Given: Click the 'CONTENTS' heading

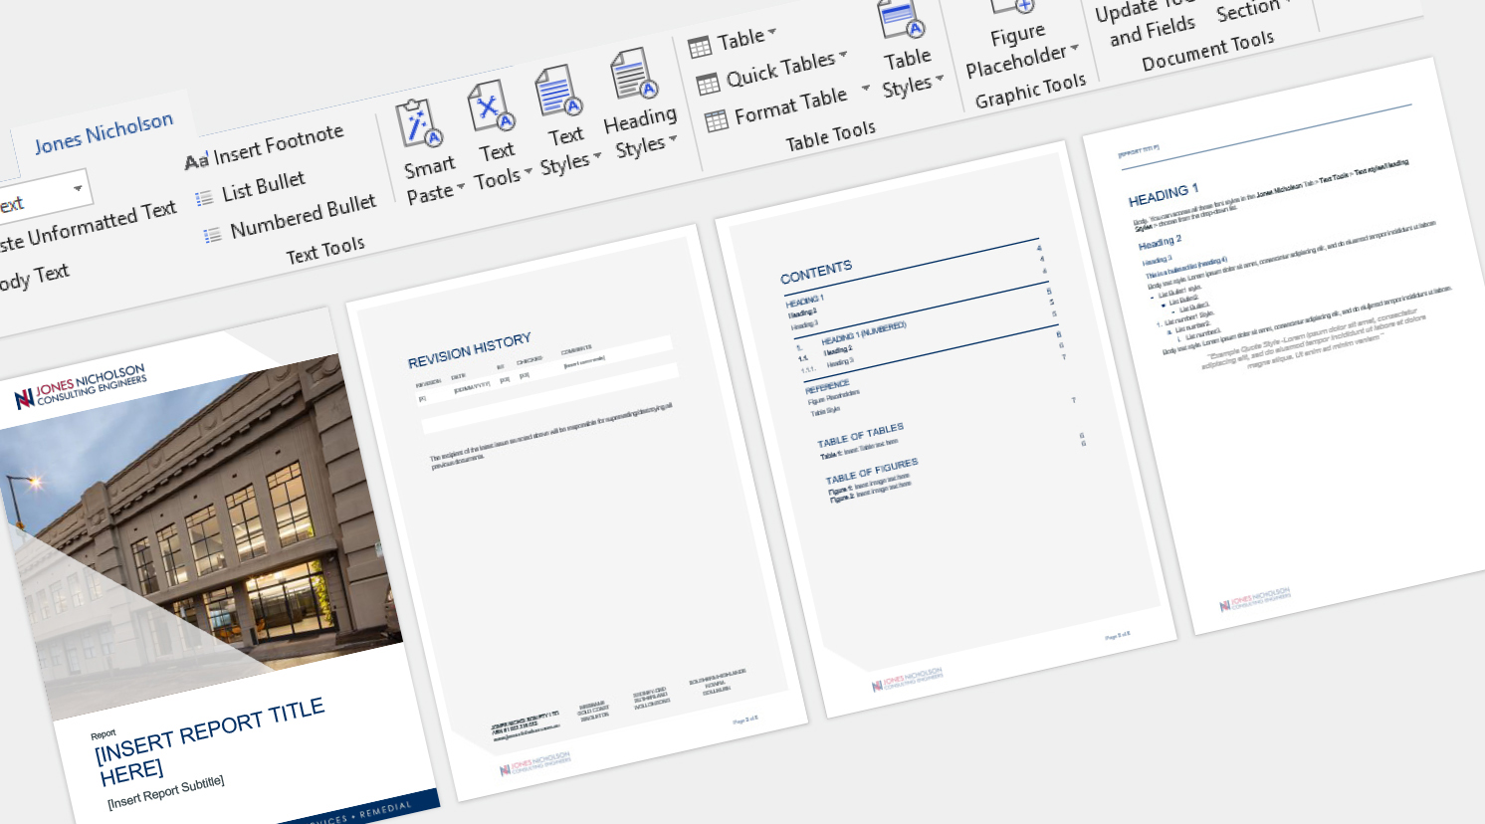Looking at the screenshot, I should pyautogui.click(x=816, y=273).
